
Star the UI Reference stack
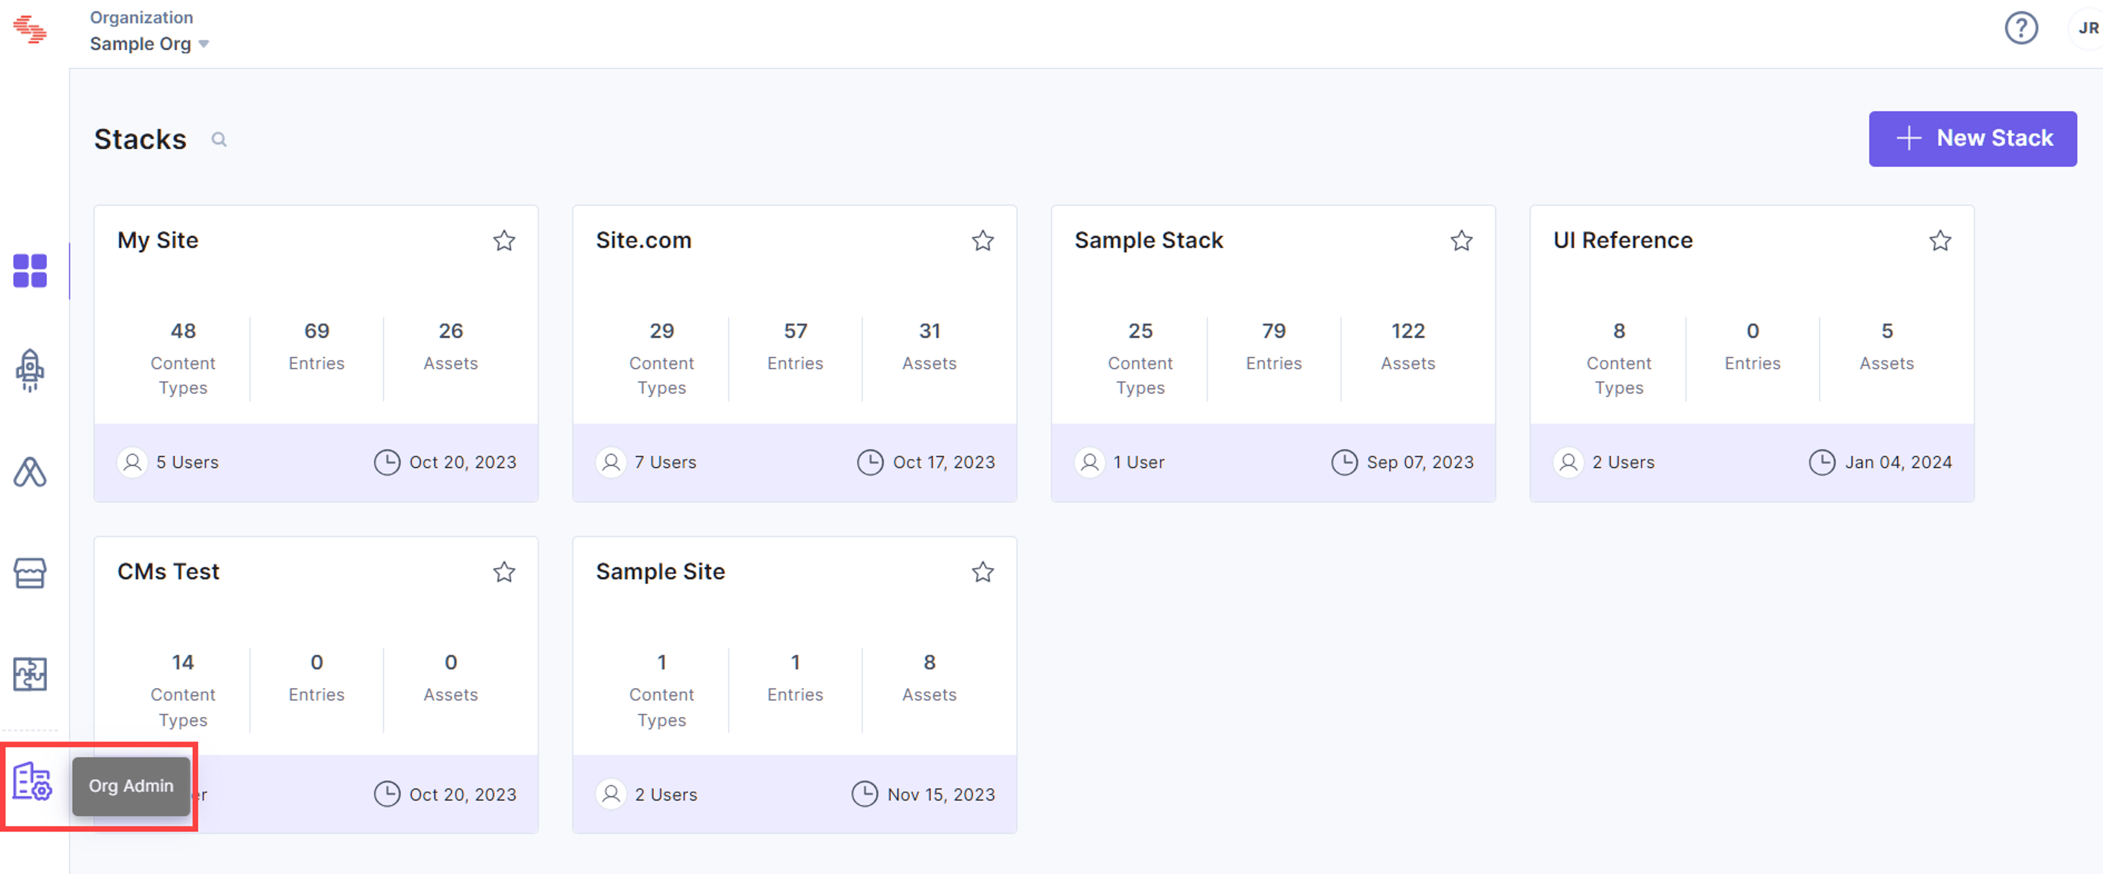1940,241
